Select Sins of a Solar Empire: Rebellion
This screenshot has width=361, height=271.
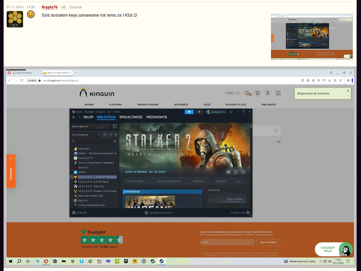[94, 163]
